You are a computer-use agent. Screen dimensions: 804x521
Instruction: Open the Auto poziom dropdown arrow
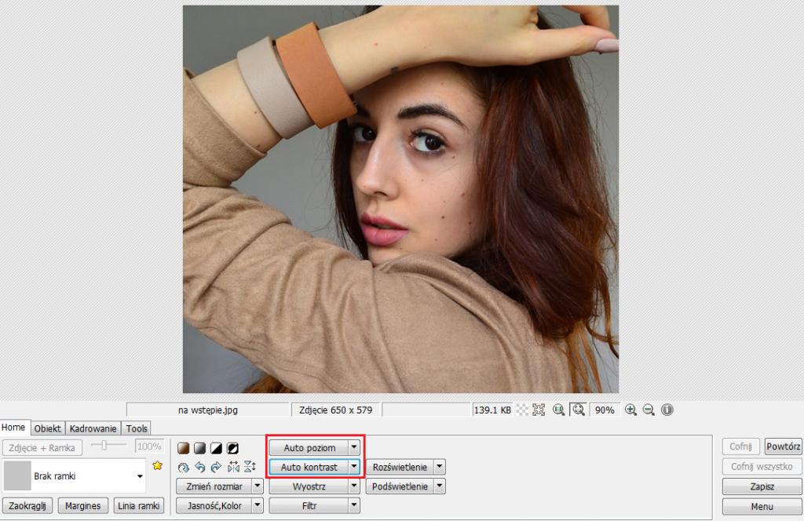tap(354, 448)
